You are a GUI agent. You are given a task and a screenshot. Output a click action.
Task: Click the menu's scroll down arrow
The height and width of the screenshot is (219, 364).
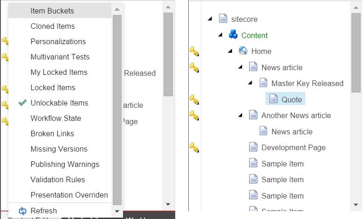point(117,212)
